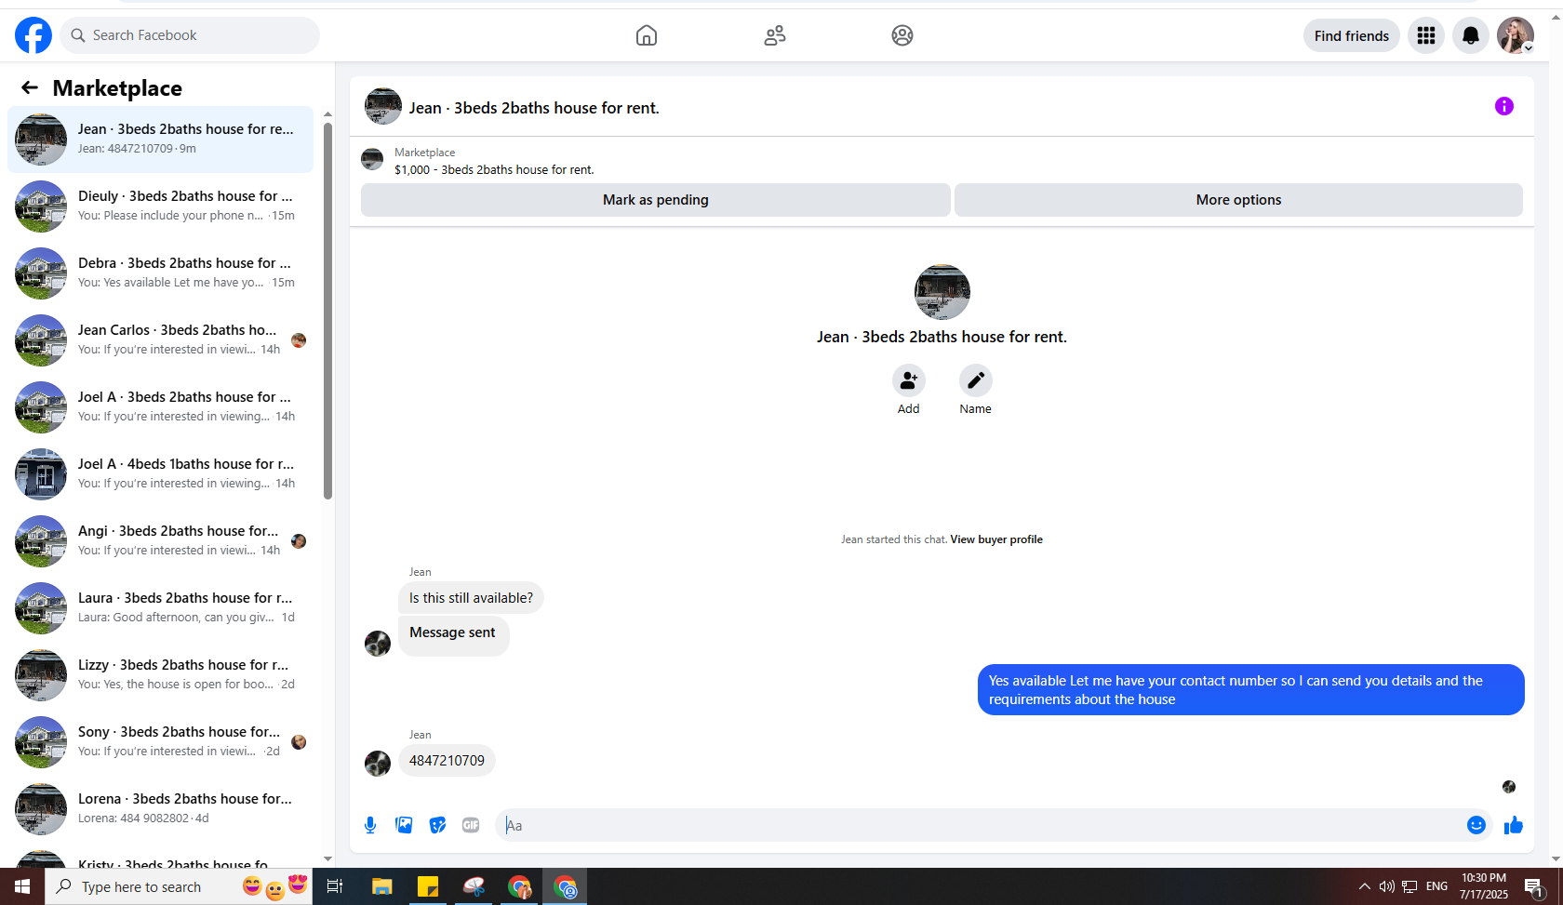Open the Facebook logo home link

(33, 35)
